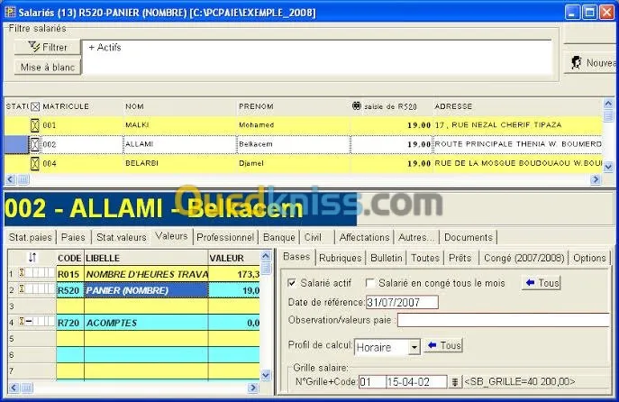The width and height of the screenshot is (619, 402).
Task: Enable Salarié en congé tous le mois
Action: [371, 283]
